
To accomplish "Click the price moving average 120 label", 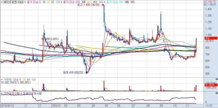I will click(x=58, y=2).
